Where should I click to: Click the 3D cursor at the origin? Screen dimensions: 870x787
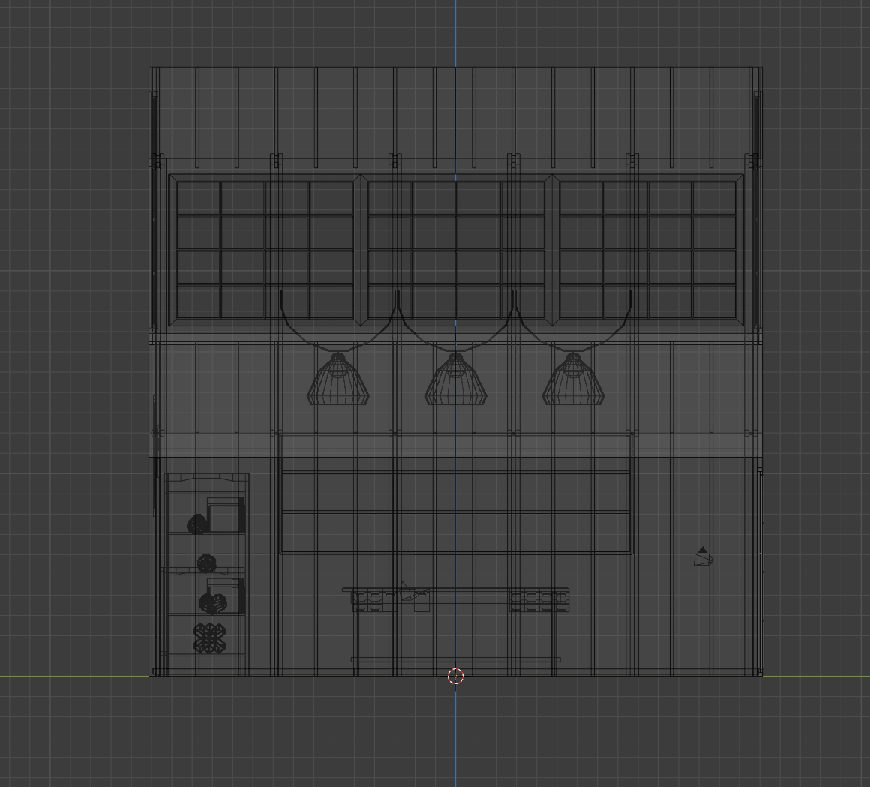455,676
